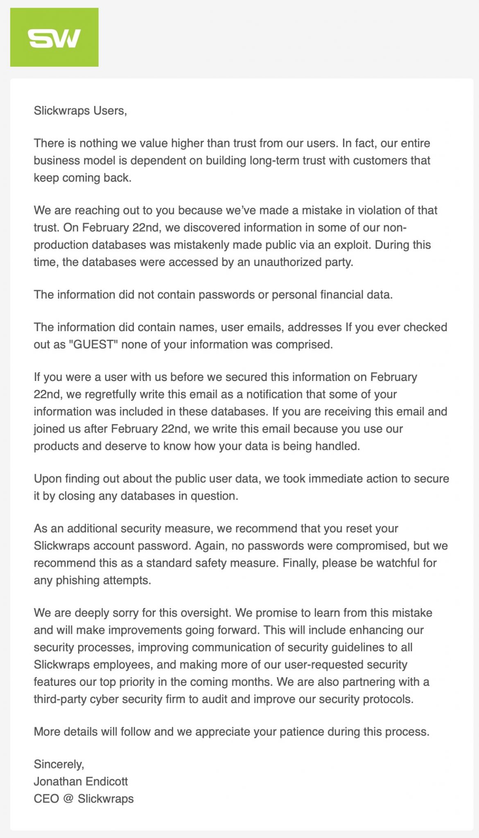
Task: Click the quoted word "GUEST"
Action: (93, 345)
